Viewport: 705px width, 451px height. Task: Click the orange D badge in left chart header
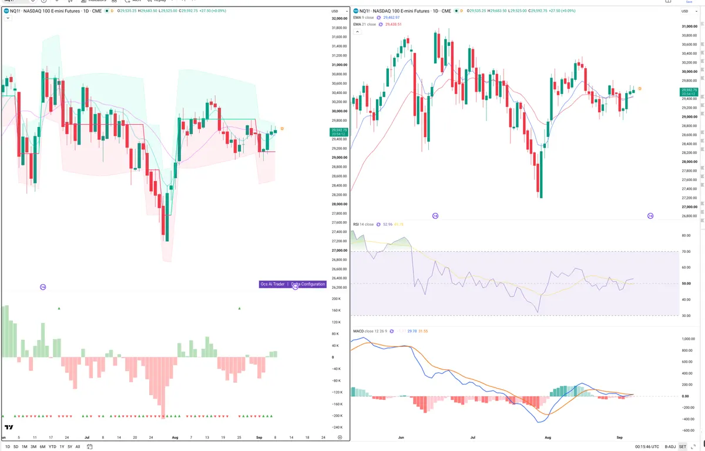(112, 11)
